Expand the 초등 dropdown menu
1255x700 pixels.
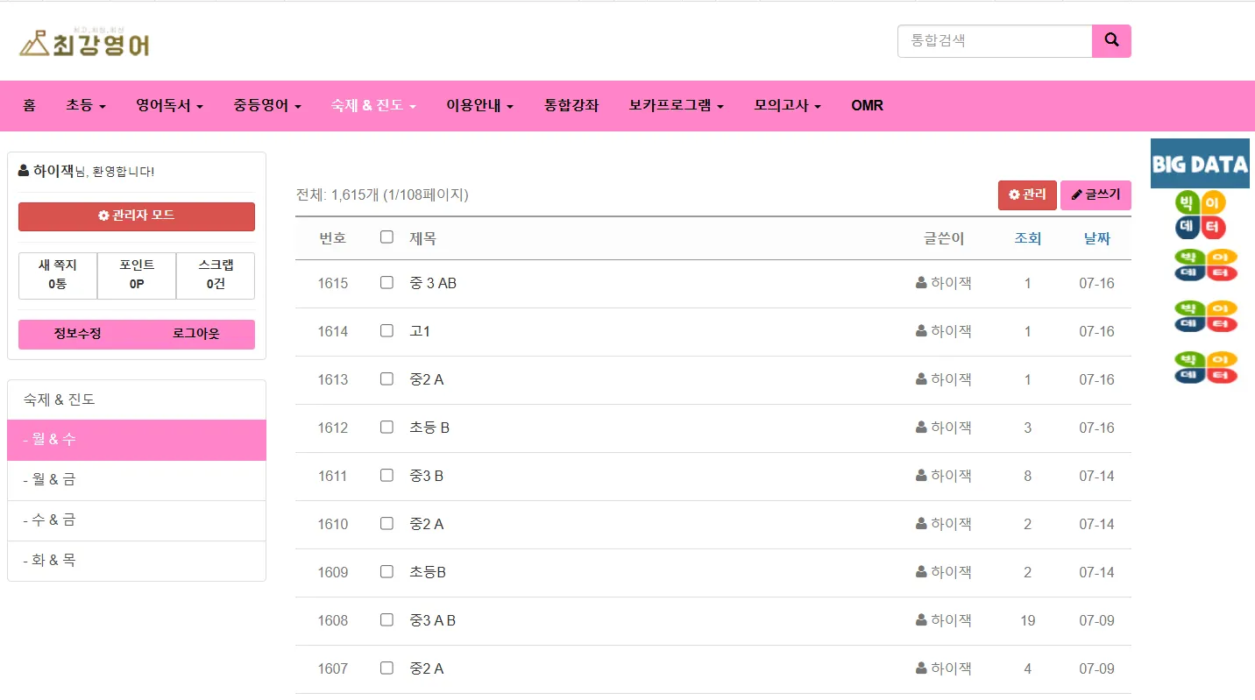[x=86, y=105]
